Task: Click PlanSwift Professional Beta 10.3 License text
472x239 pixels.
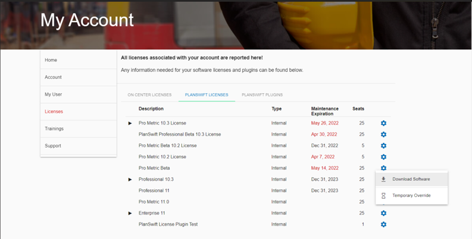Action: pos(180,135)
